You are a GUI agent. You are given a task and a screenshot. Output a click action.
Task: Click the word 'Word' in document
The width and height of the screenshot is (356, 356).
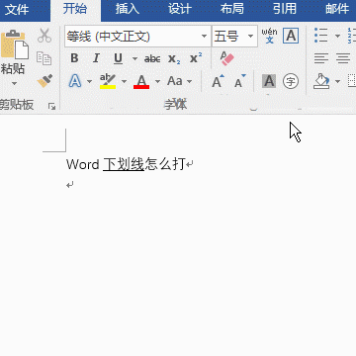[x=83, y=164]
